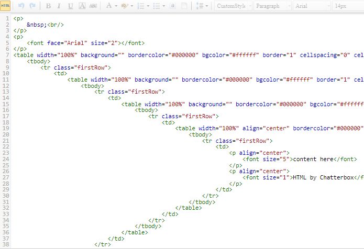Open the Paragraph format dropdown
Screen dimensions: 364x249
(272, 6)
